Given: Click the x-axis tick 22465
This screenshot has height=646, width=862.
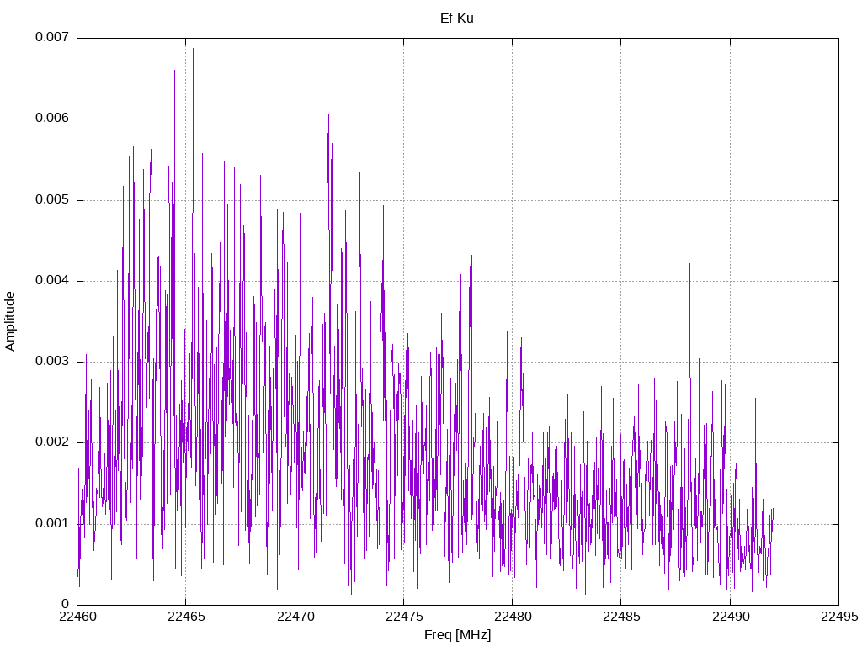Looking at the screenshot, I should tap(186, 617).
